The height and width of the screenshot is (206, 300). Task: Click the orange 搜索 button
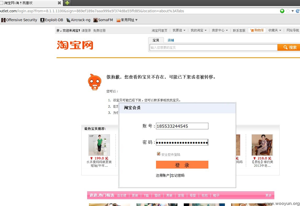click(289, 47)
